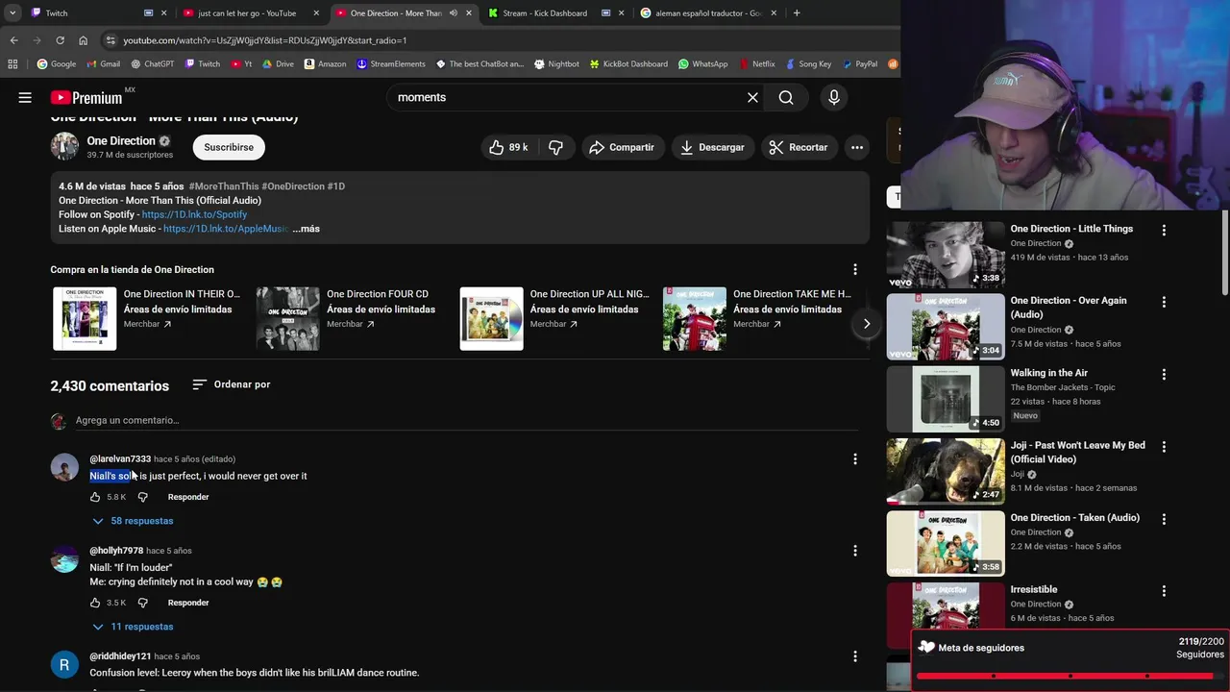The width and height of the screenshot is (1230, 692).
Task: Start voice search with the microphone
Action: [x=833, y=97]
